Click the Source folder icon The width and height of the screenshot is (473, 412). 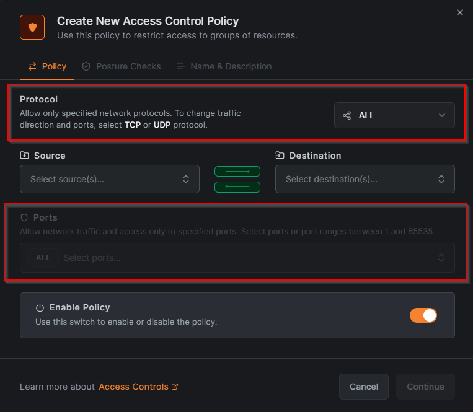pyautogui.click(x=25, y=156)
